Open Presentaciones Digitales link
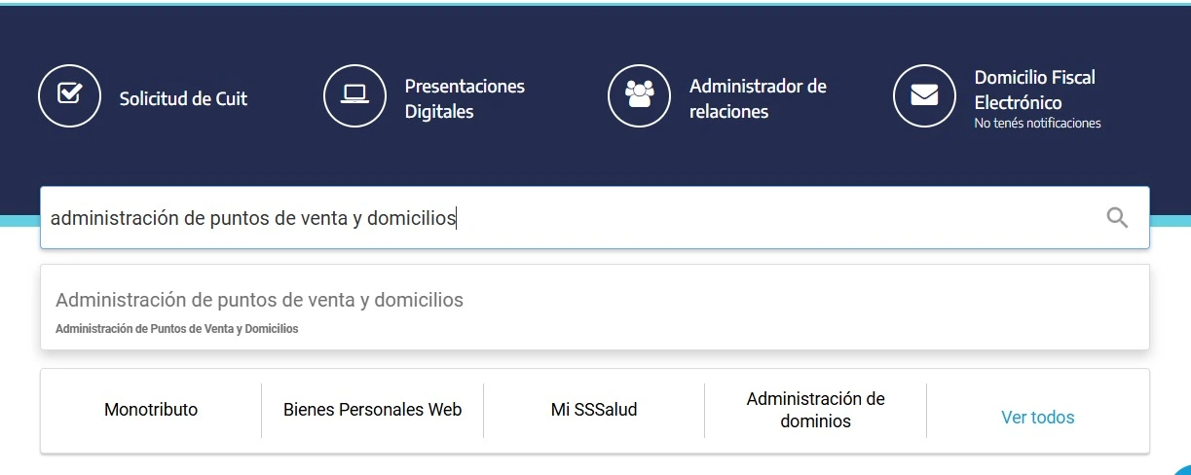This screenshot has height=475, width=1191. click(465, 98)
